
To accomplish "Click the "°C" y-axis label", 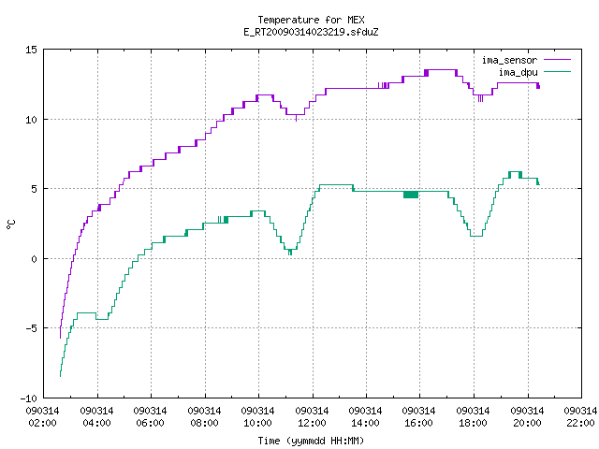I will [x=11, y=224].
